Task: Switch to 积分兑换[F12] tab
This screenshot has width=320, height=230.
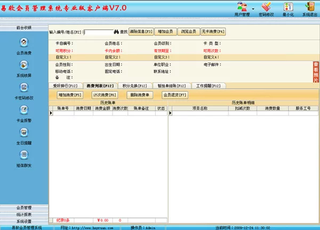Action: [135, 86]
